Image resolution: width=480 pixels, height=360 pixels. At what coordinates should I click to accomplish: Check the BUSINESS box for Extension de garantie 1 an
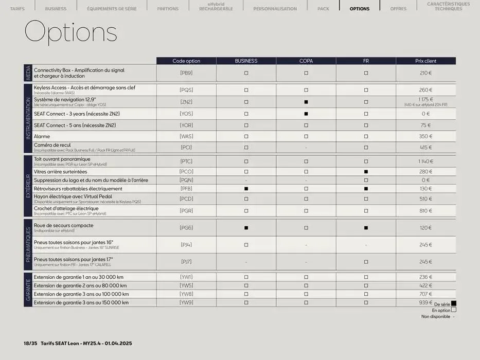(x=246, y=277)
